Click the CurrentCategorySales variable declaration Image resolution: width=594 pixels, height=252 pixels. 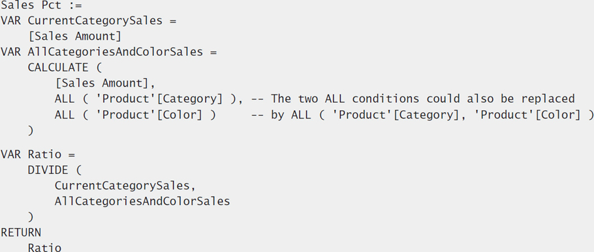pos(89,21)
